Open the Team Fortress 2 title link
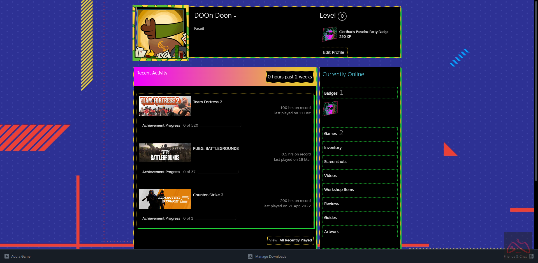 click(207, 102)
